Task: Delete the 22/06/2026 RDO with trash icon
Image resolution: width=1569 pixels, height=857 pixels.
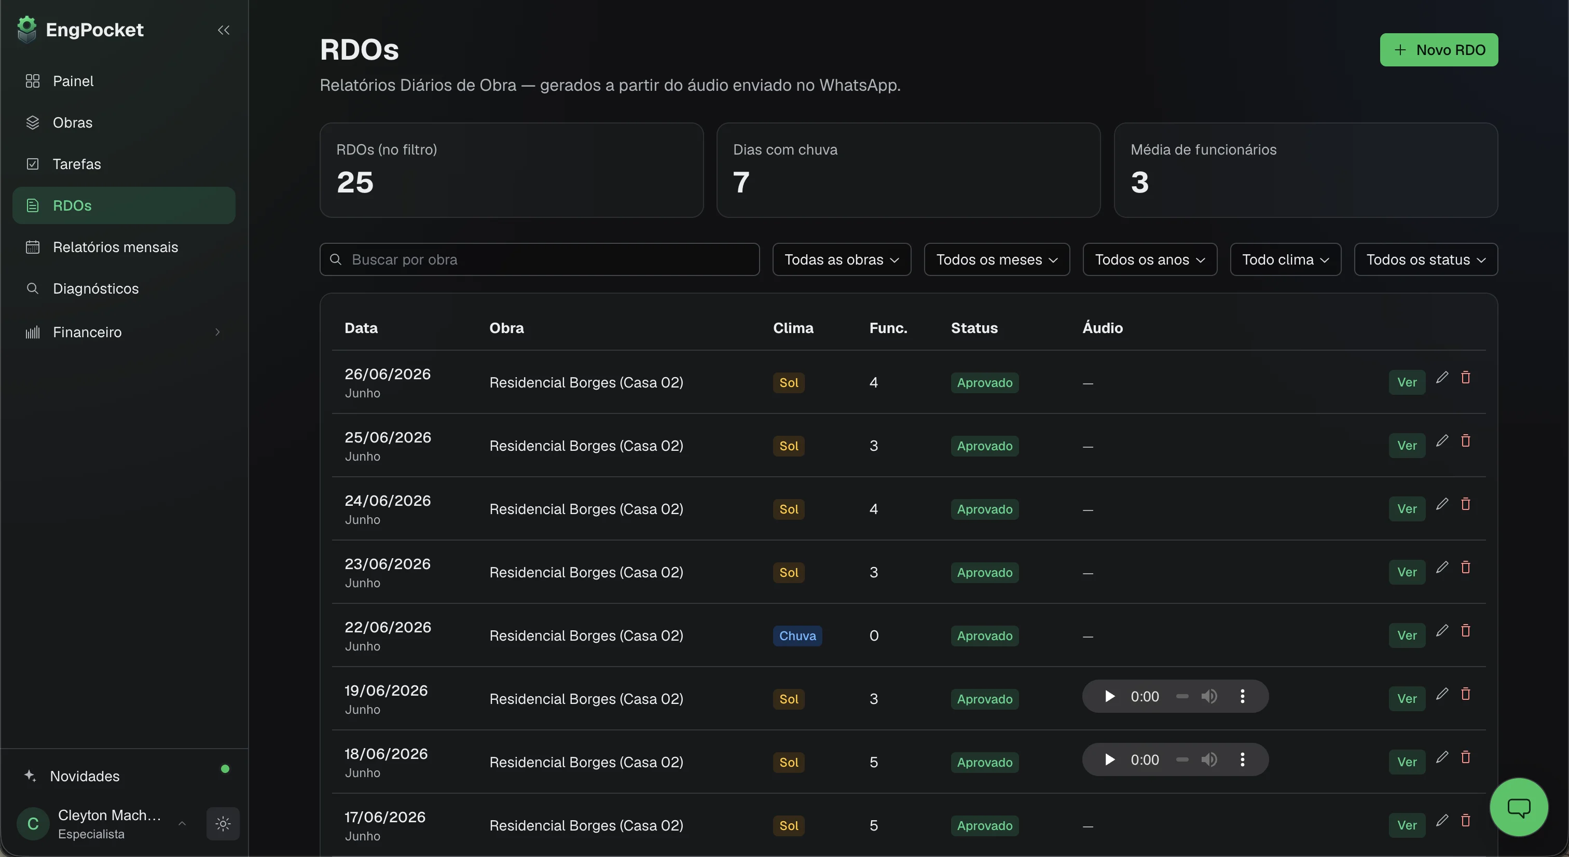Action: pos(1465,631)
